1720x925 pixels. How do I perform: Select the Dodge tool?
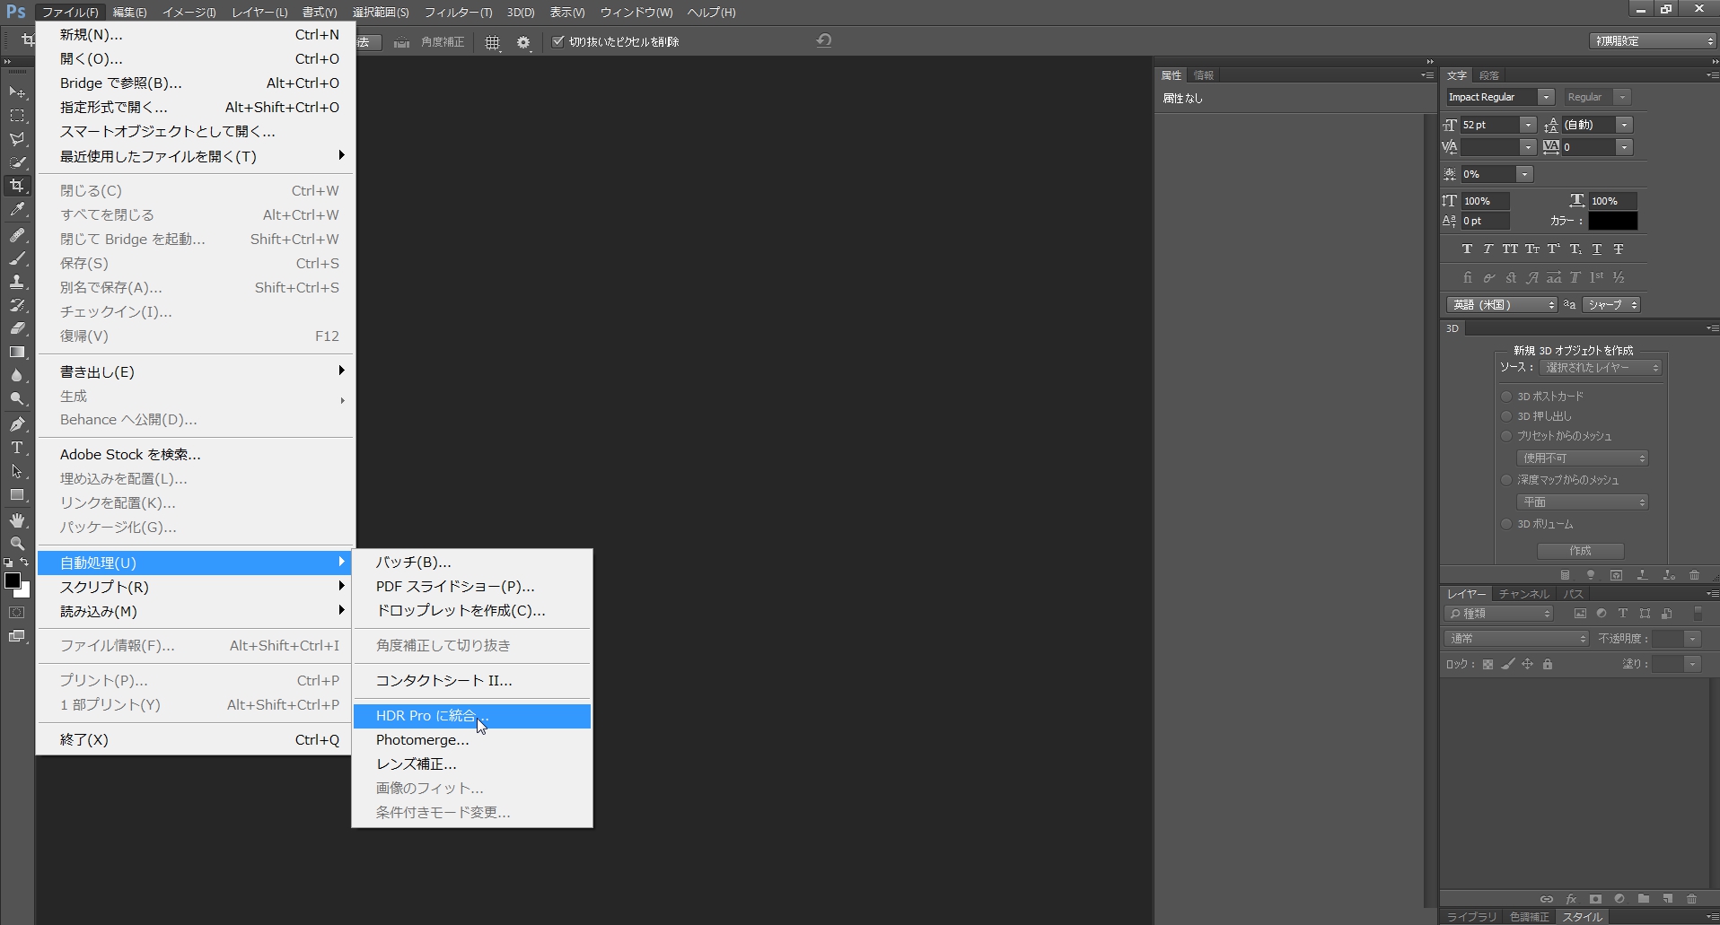[x=17, y=399]
